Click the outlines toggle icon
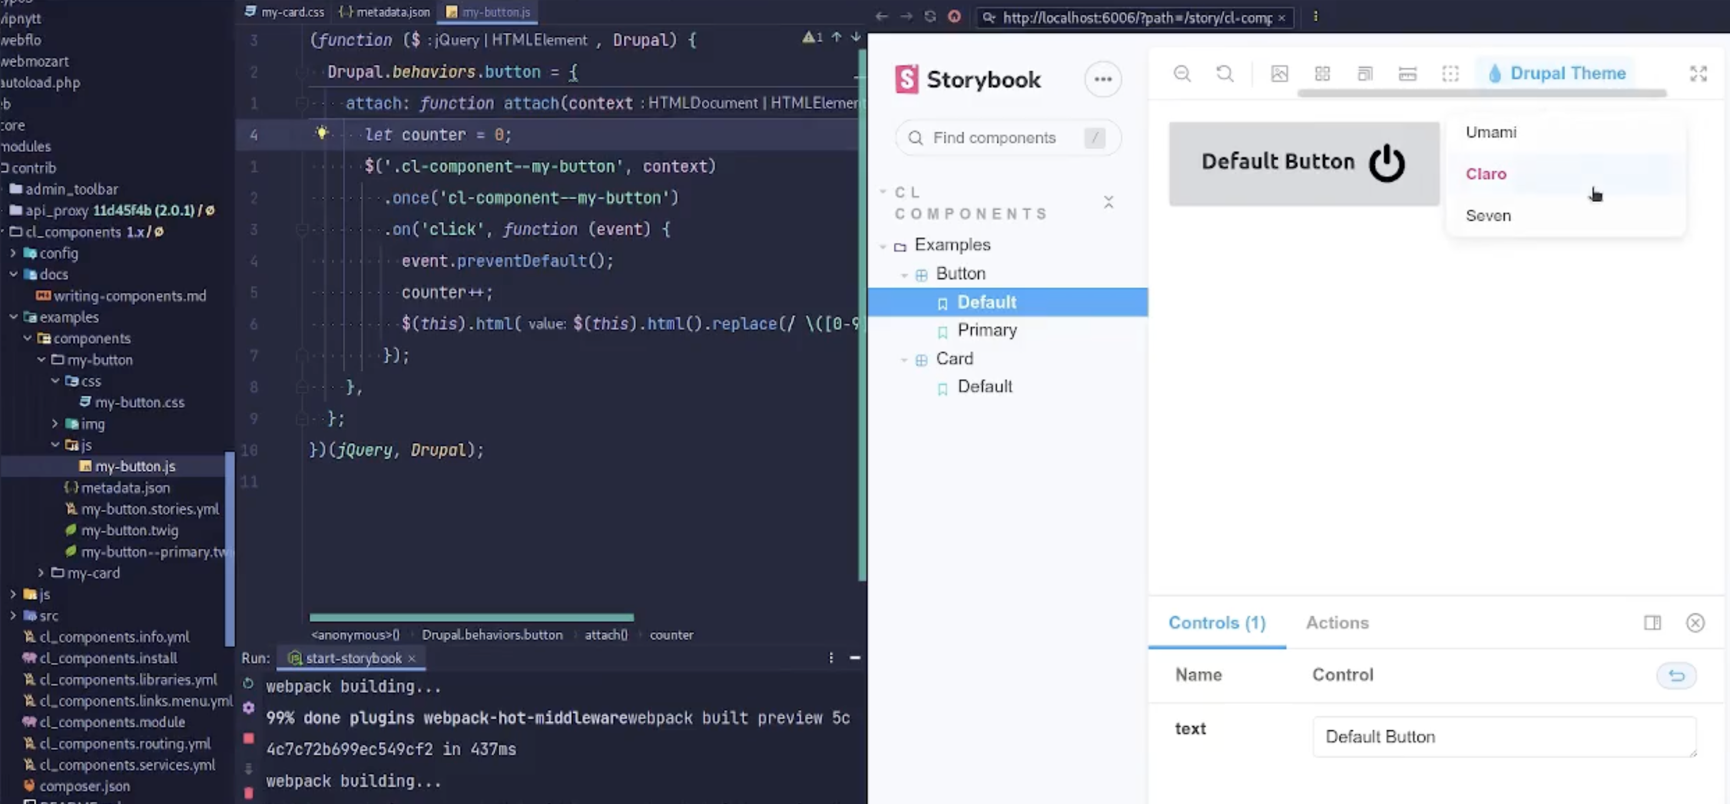 point(1450,73)
